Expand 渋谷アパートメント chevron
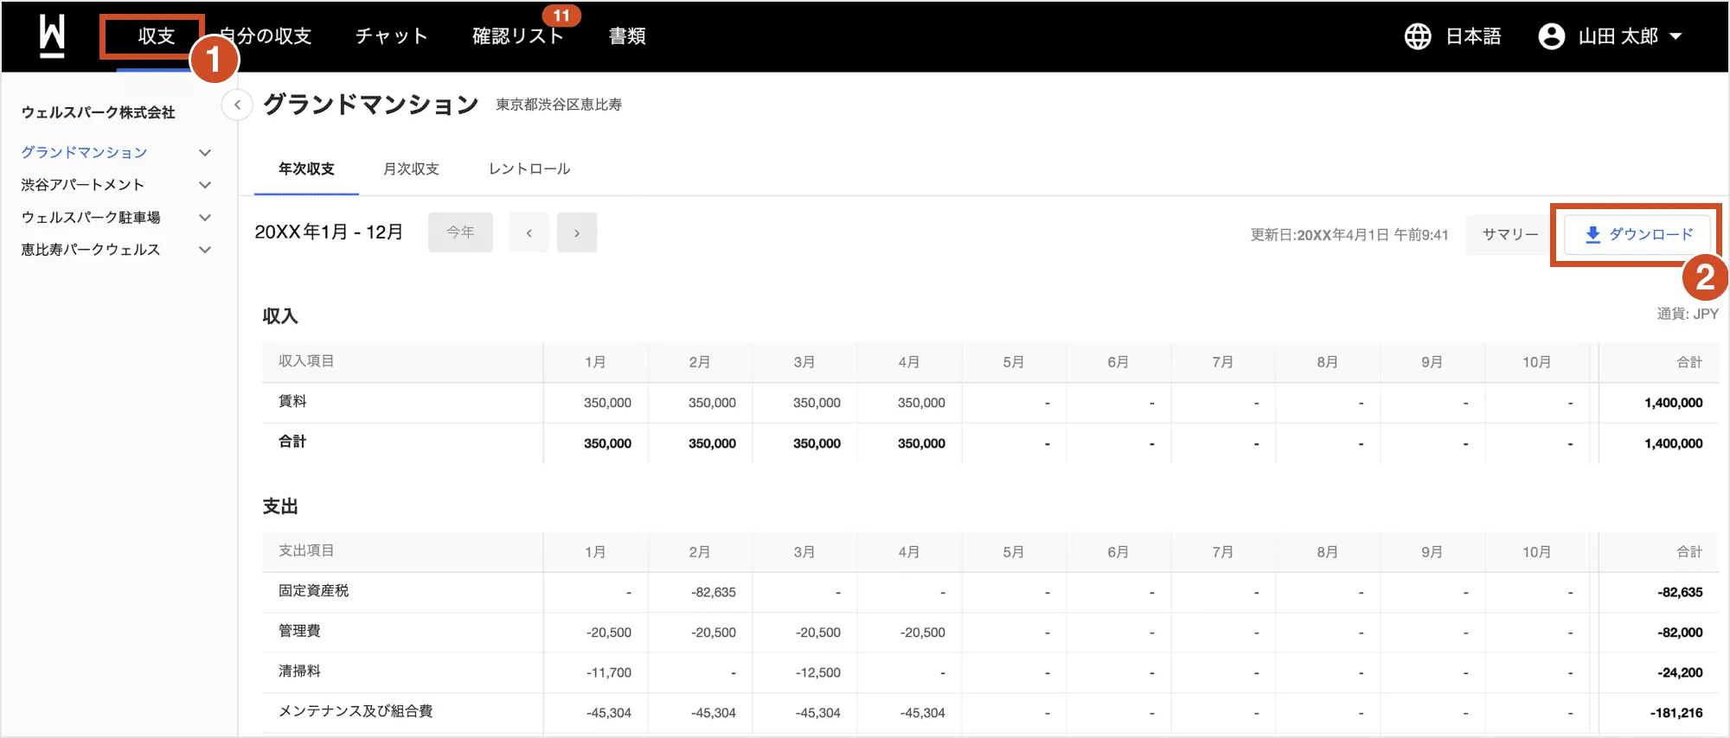 point(205,185)
